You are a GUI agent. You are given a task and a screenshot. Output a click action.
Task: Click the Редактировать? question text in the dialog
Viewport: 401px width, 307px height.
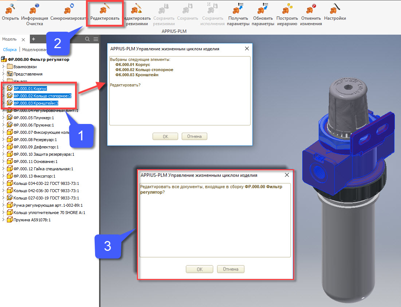click(x=125, y=85)
